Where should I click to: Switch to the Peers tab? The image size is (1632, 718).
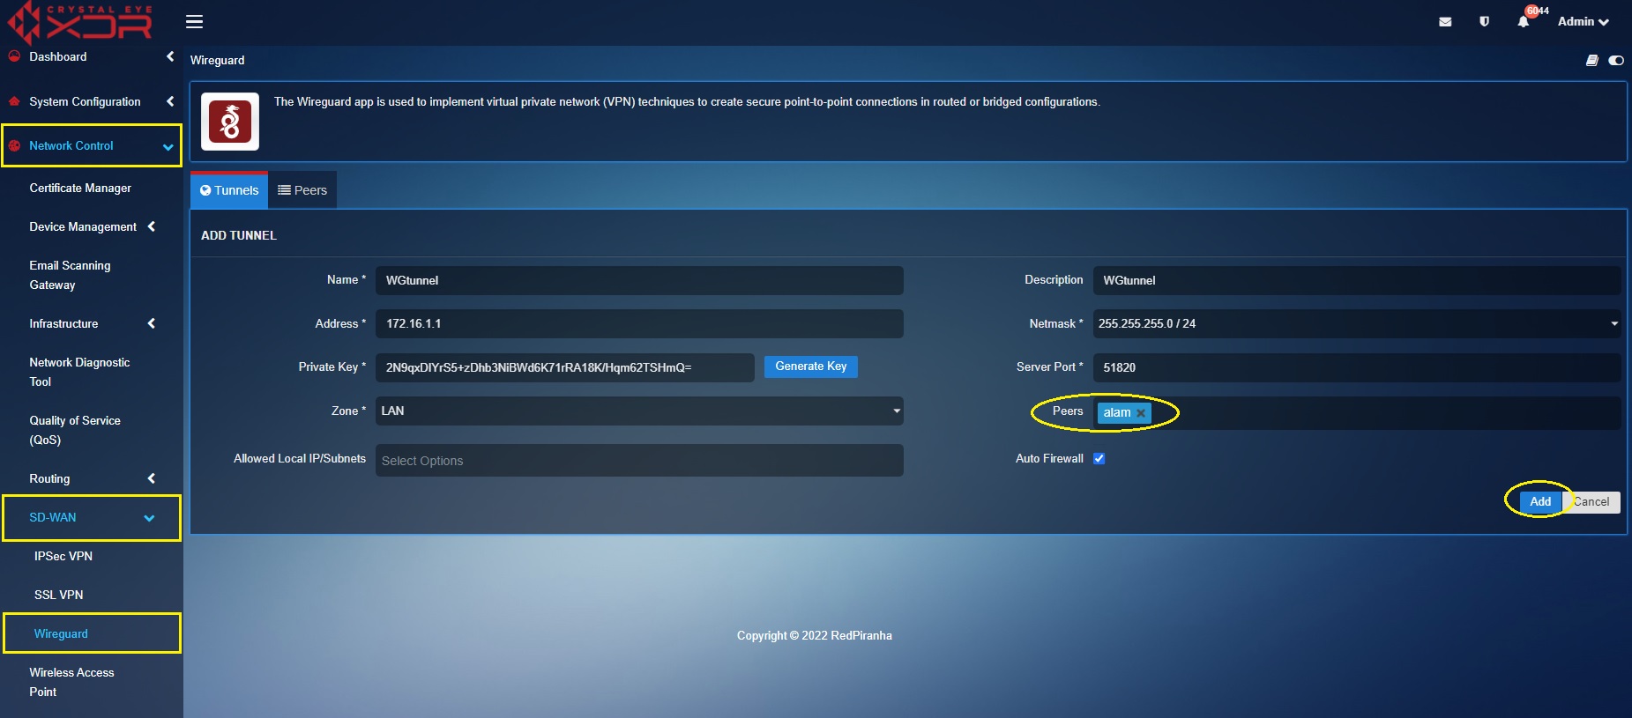coord(302,190)
